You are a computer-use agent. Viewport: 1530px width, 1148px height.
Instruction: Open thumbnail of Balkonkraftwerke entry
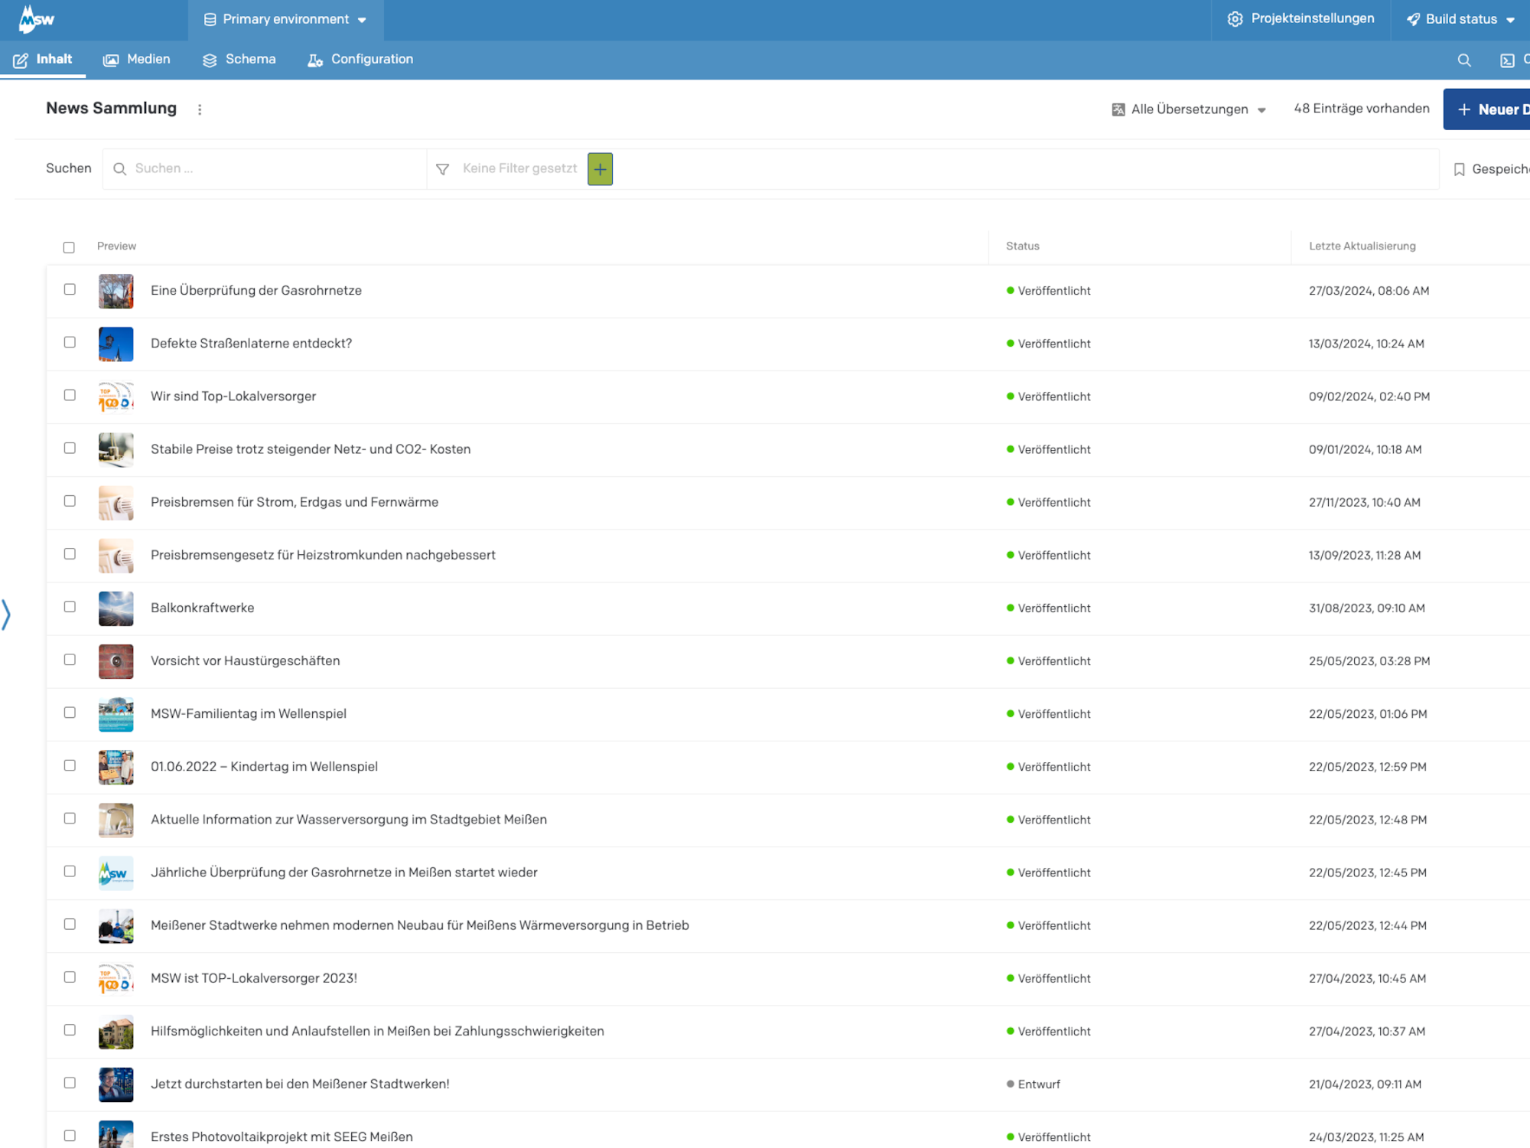coord(116,608)
